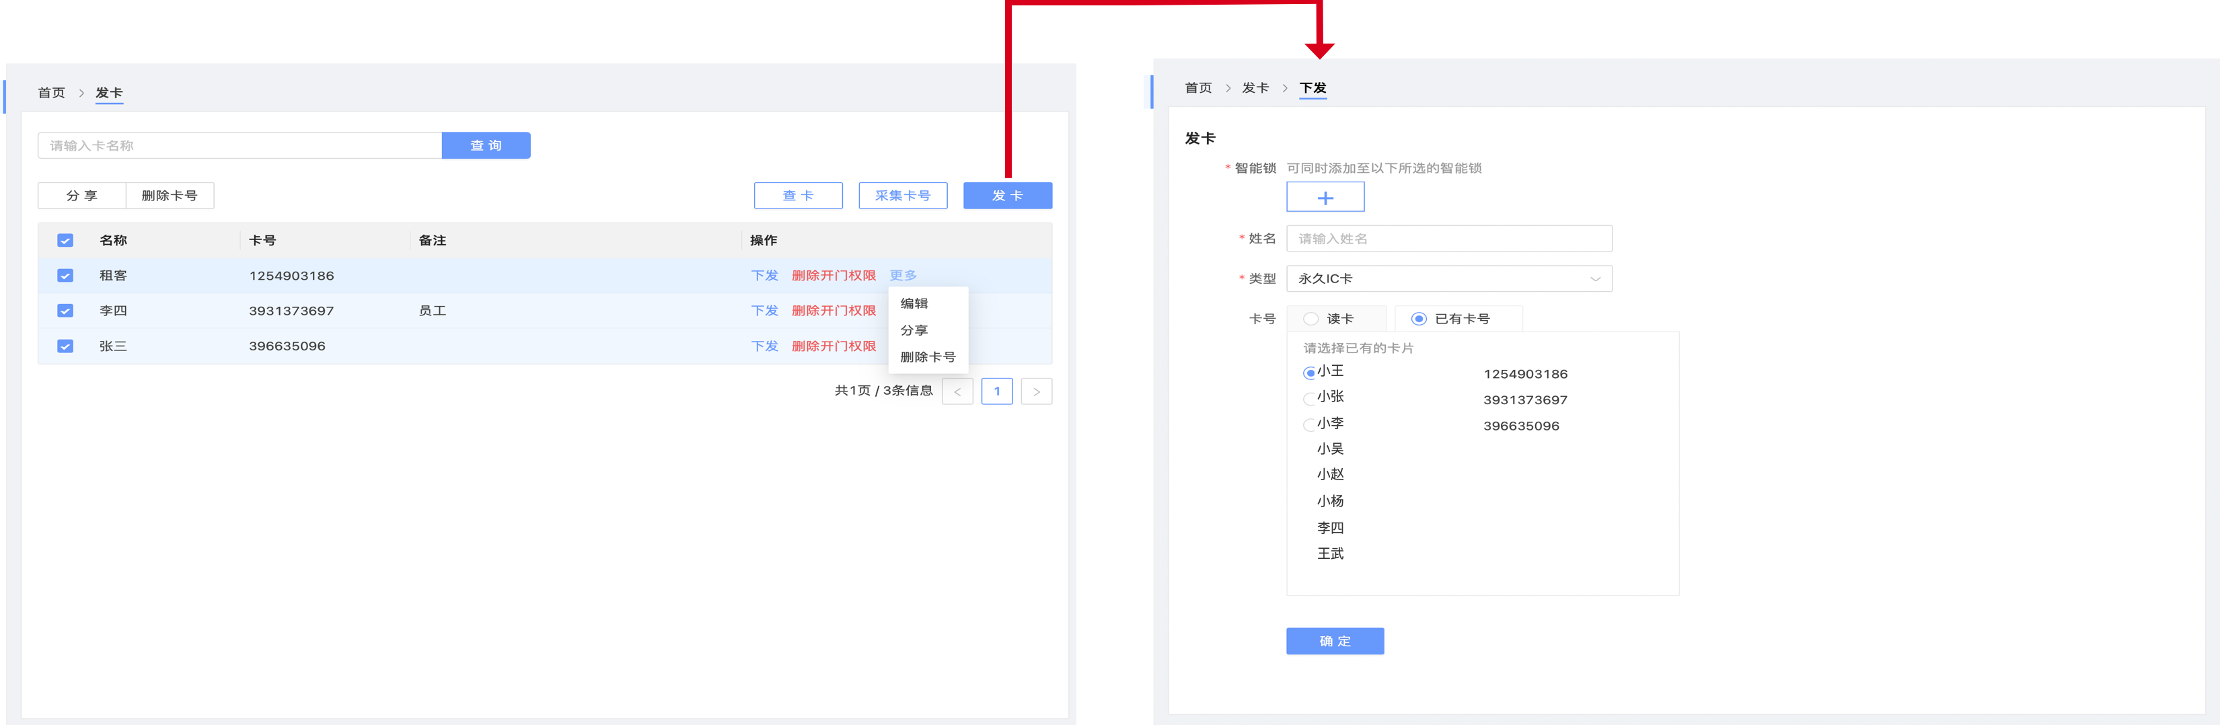Choose 删除卡号 from the popup menu
Image resolution: width=2220 pixels, height=725 pixels.
pyautogui.click(x=927, y=357)
